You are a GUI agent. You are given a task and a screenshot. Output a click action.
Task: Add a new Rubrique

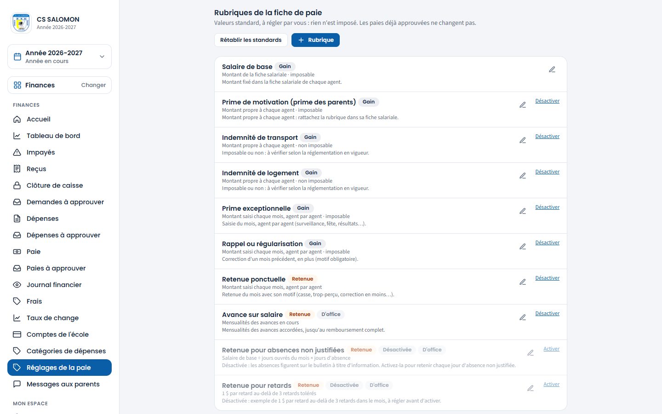coord(315,40)
